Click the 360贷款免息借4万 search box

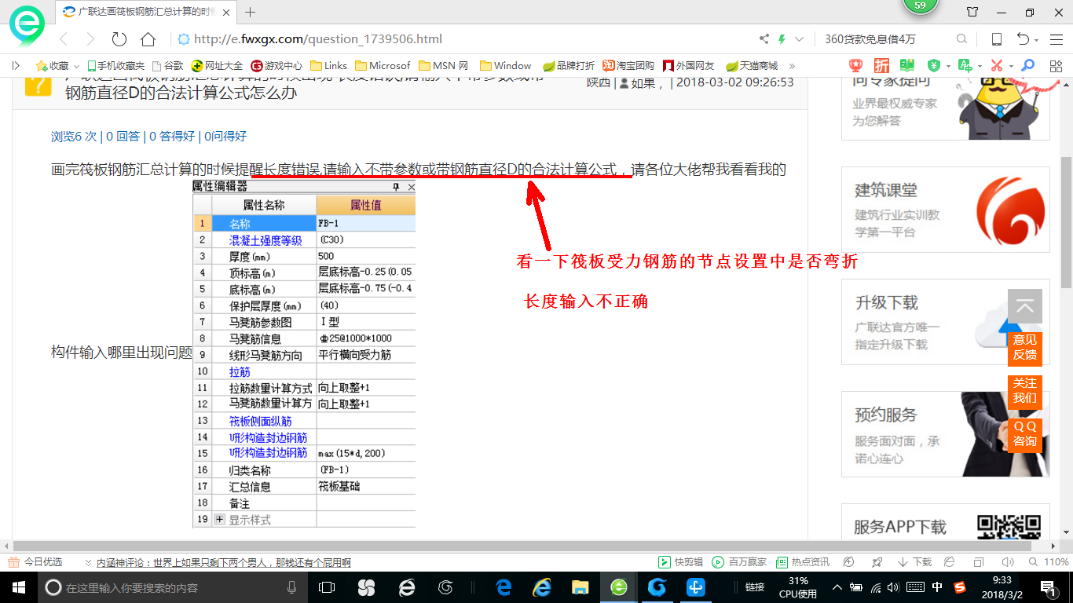[x=886, y=39]
